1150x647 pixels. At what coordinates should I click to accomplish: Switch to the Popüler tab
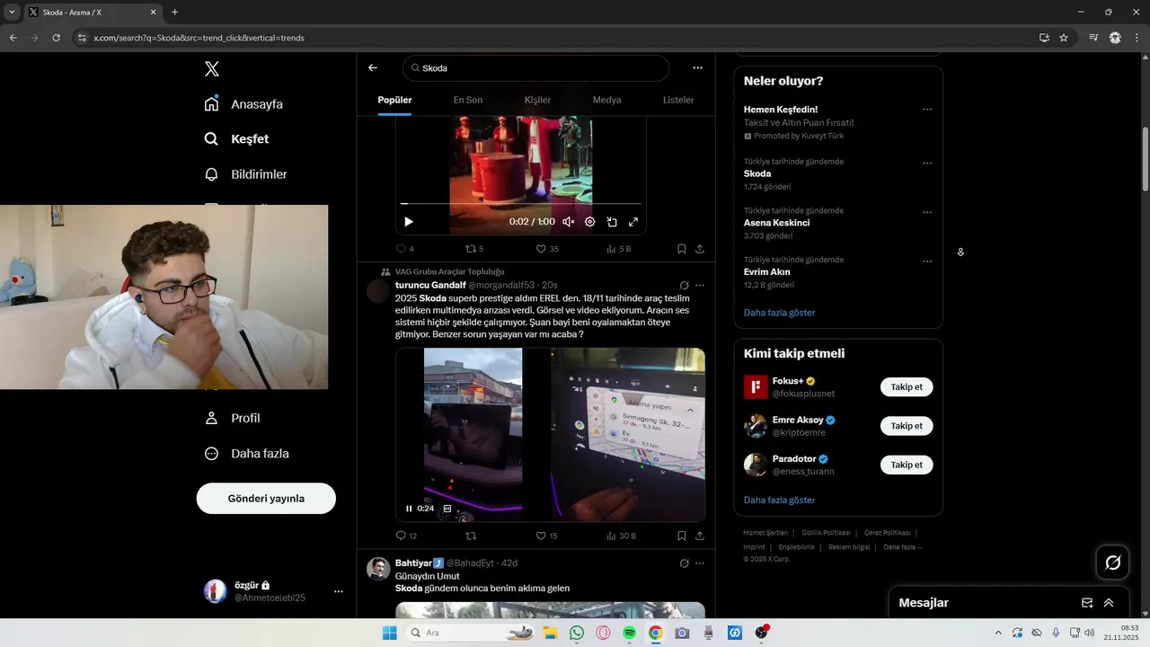[x=394, y=100]
